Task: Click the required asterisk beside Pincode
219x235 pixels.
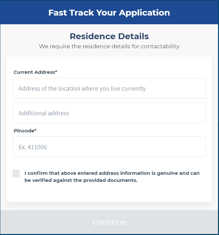Action: (35, 130)
